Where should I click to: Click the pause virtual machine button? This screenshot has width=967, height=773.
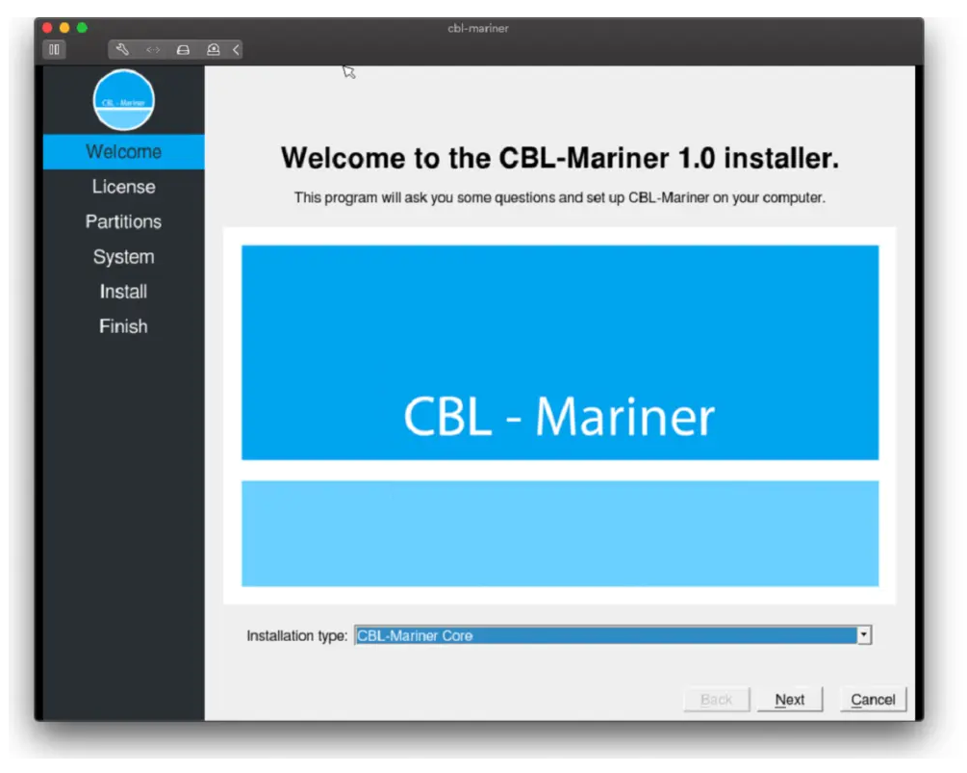click(x=55, y=49)
